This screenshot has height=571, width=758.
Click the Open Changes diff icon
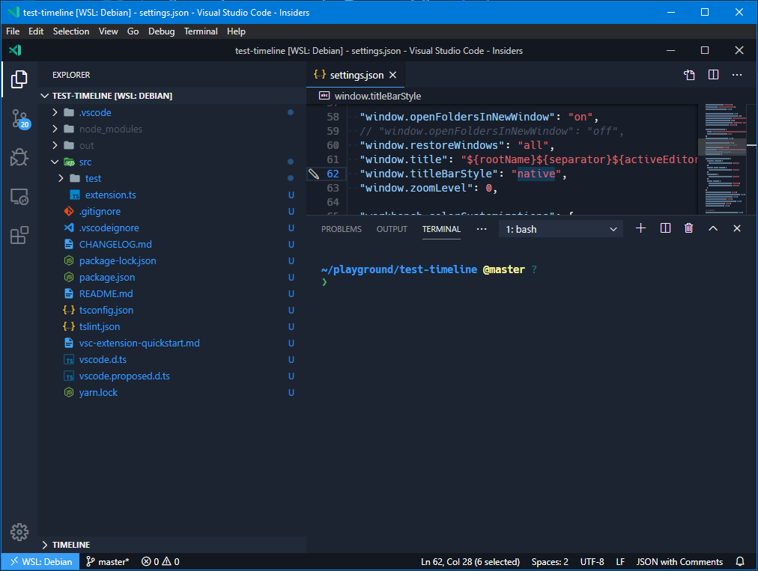[688, 75]
